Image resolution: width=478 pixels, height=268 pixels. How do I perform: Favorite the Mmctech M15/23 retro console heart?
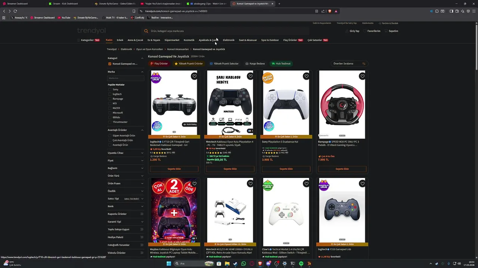(250, 184)
